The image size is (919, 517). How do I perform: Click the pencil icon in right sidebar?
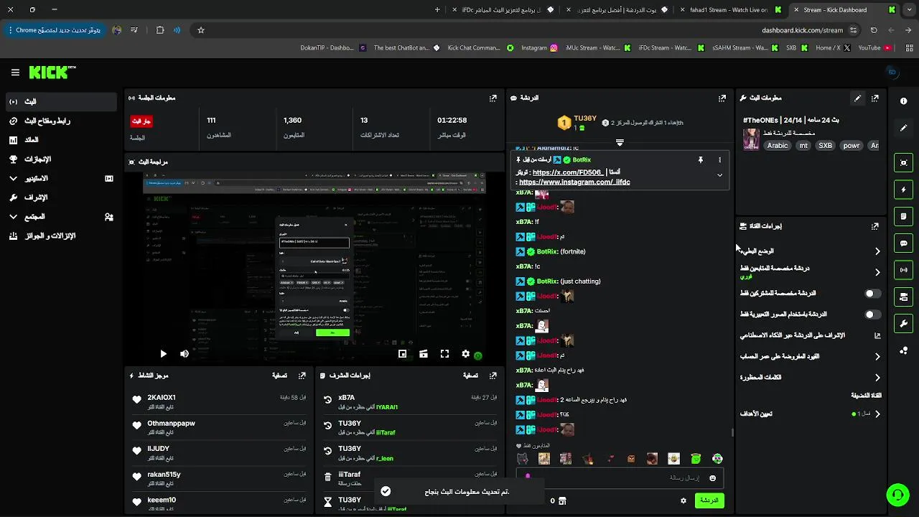click(904, 128)
